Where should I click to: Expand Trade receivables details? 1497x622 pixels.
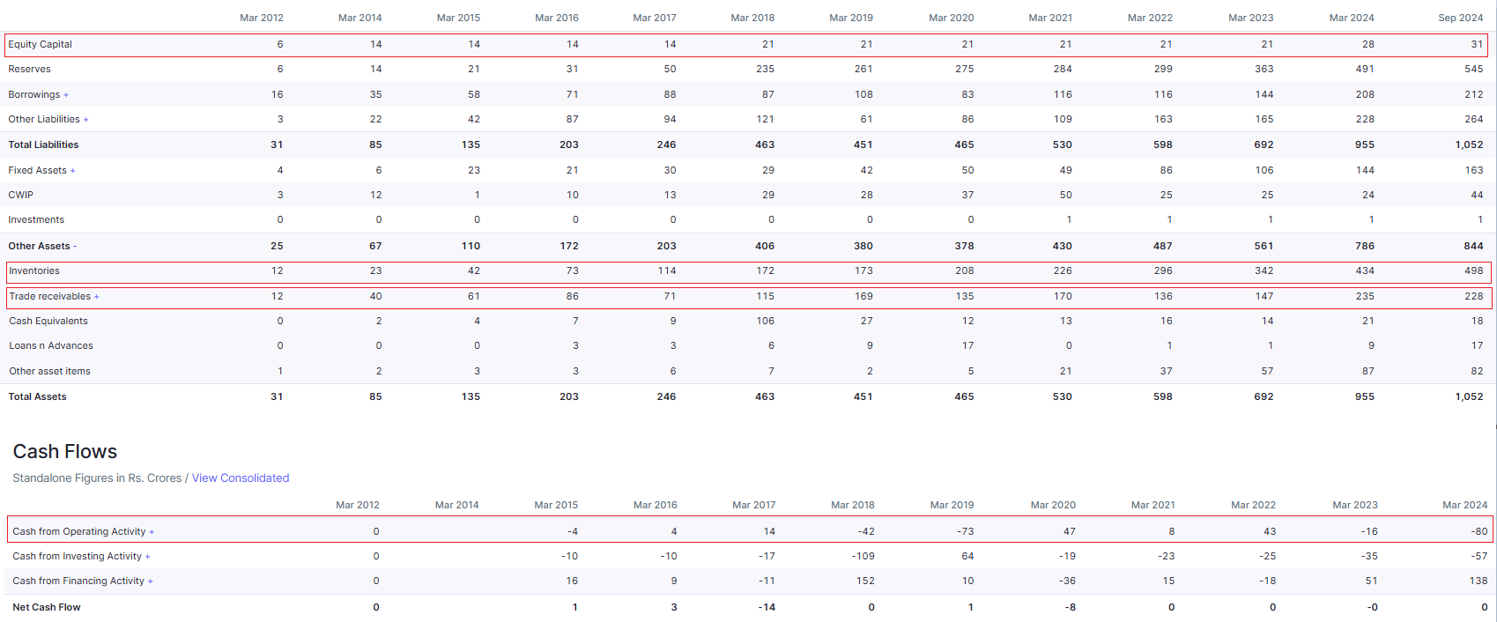pyautogui.click(x=96, y=297)
